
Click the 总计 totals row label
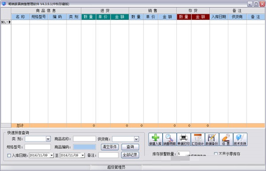click(20, 125)
